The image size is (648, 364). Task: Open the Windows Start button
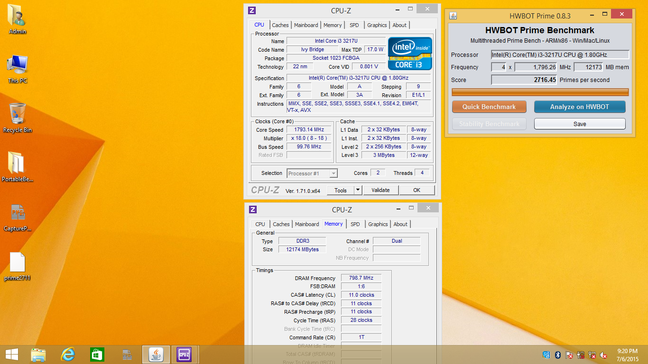[12, 354]
